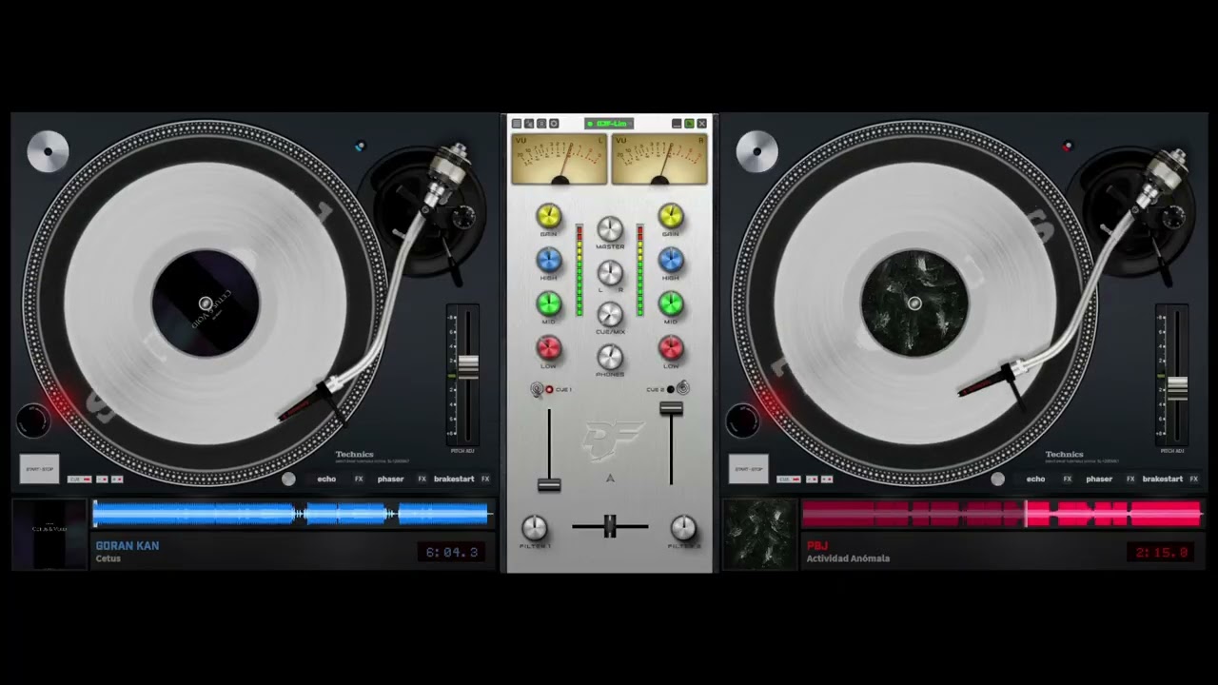Click the right deck round silver button
The width and height of the screenshot is (1218, 685).
(x=998, y=479)
